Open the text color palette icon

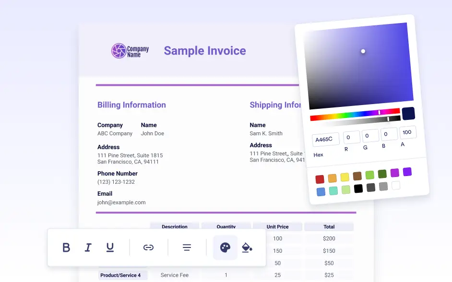tap(225, 247)
